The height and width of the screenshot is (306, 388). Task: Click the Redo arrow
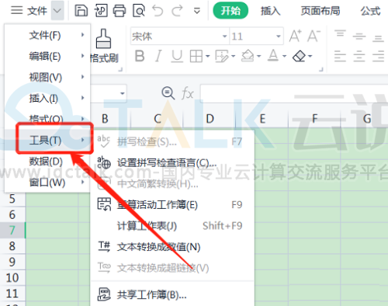(x=177, y=11)
